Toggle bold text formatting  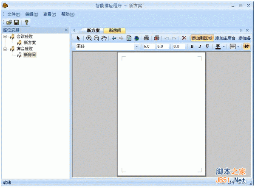point(192,47)
